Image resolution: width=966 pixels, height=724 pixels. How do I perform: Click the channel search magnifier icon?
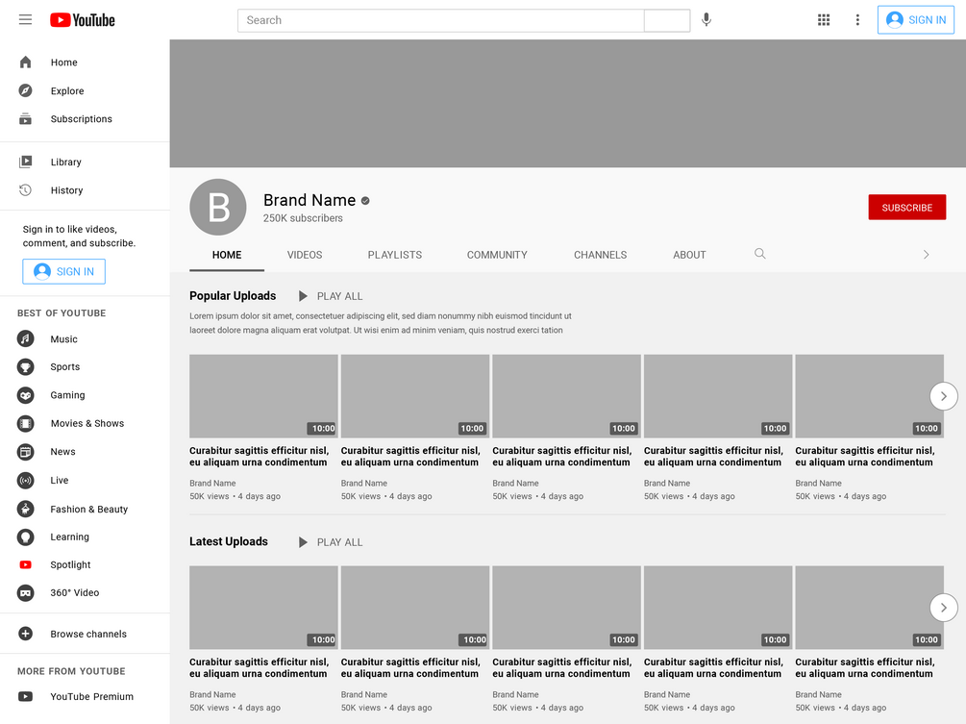760,254
